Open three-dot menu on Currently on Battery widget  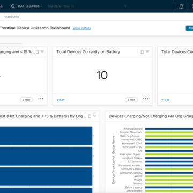click(x=146, y=99)
